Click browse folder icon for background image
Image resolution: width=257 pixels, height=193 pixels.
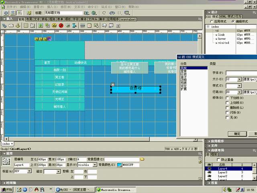coord(142,159)
